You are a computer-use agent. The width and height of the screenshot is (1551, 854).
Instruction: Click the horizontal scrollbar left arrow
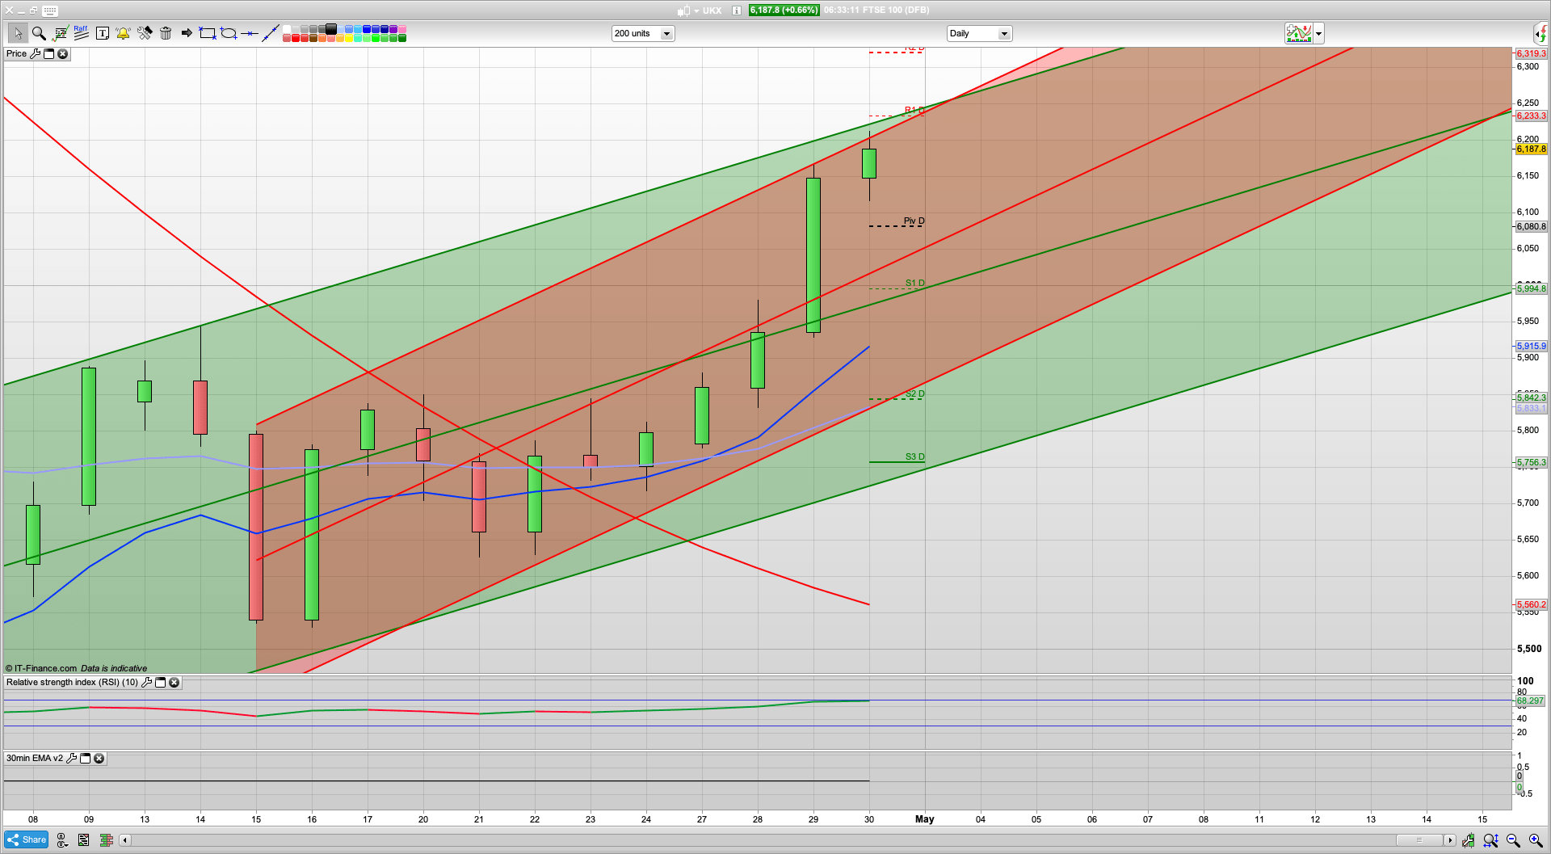click(x=125, y=840)
